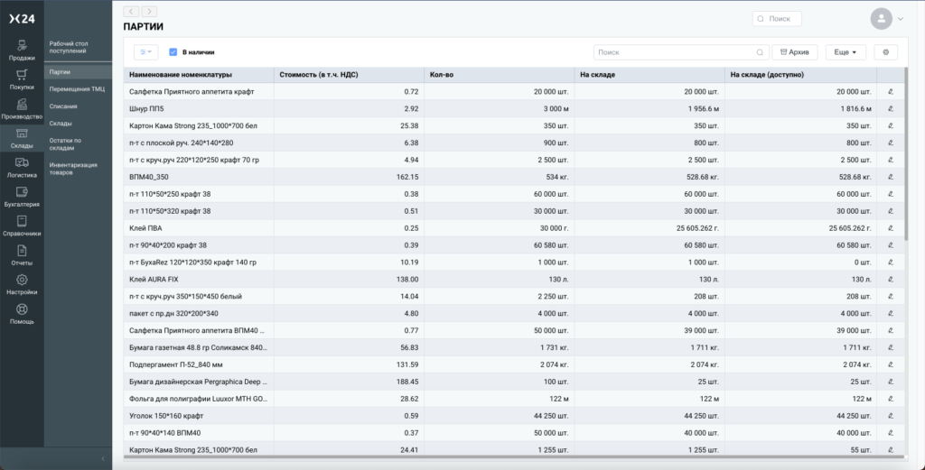925x470 pixels.
Task: Open the Бухгалтерия section icon
Action: pos(22,192)
